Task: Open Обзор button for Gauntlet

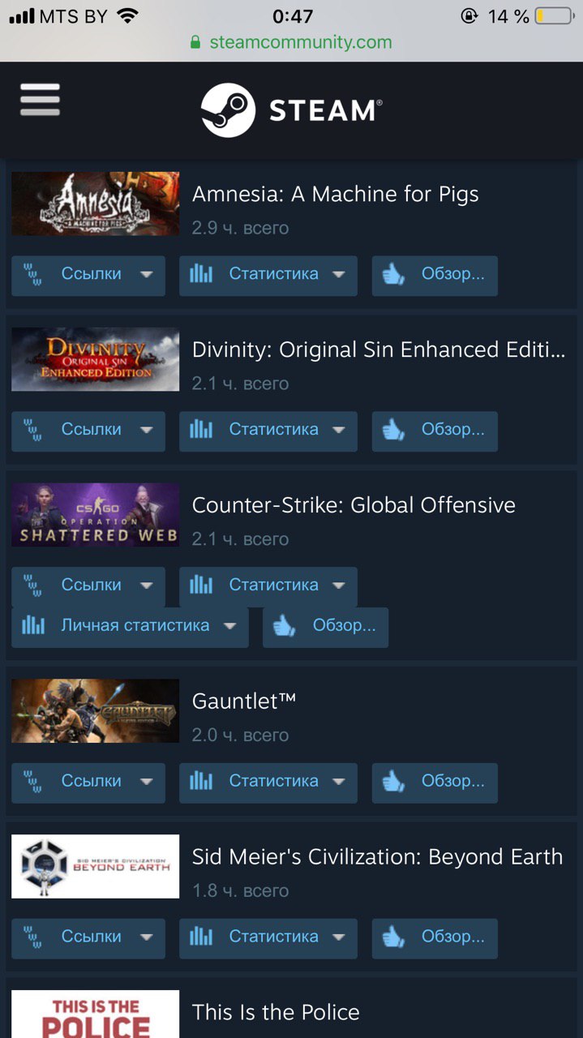Action: pos(435,783)
